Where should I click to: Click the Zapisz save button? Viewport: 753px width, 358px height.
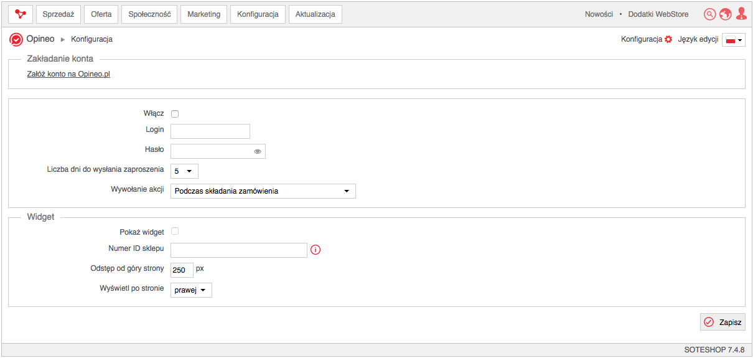click(x=723, y=322)
